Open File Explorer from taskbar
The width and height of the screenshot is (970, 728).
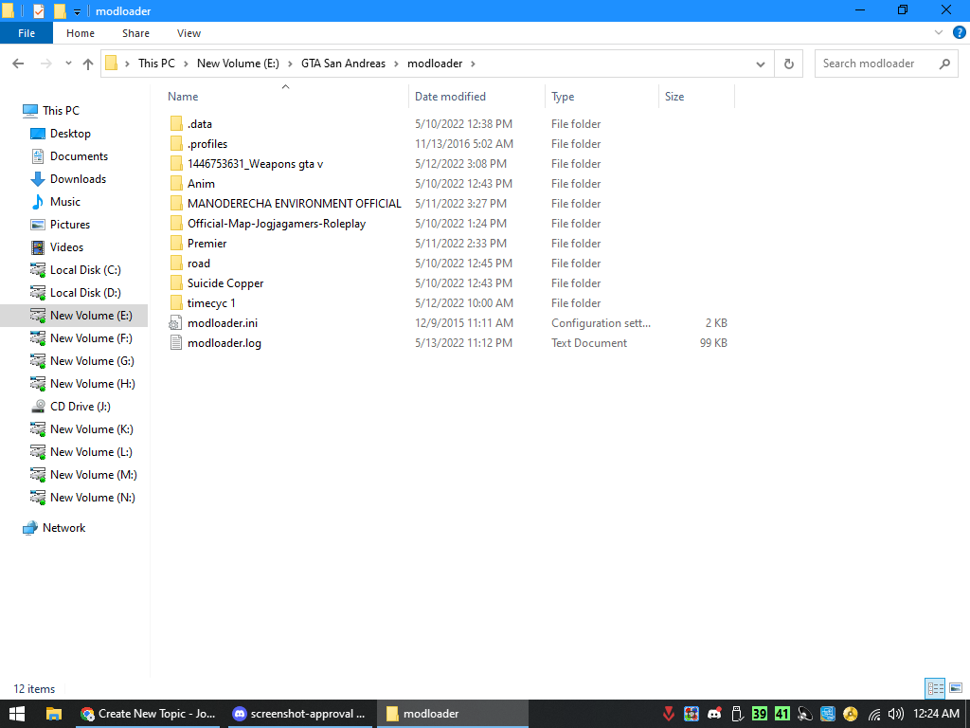click(x=54, y=714)
